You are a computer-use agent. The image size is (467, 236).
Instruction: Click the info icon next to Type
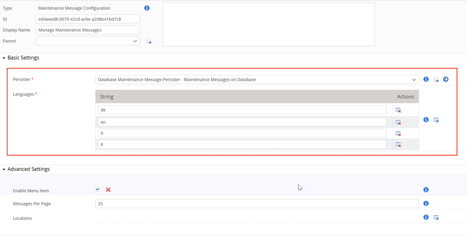point(147,8)
